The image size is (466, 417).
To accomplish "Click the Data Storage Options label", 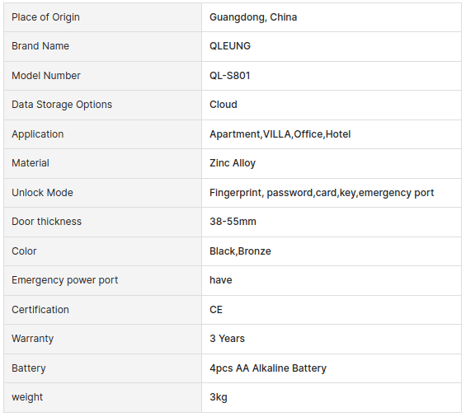I will tap(62, 105).
